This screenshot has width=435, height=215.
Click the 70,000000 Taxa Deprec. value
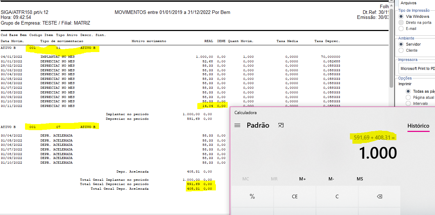[331, 57]
